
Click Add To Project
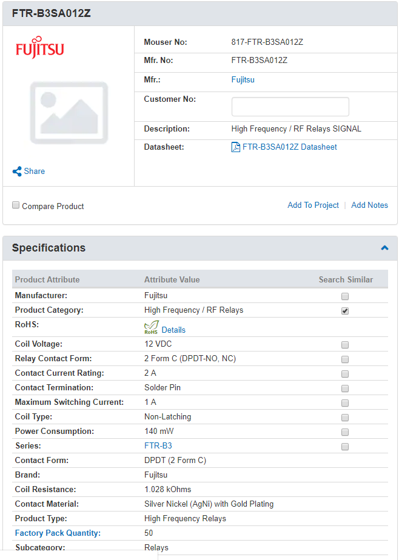(313, 205)
